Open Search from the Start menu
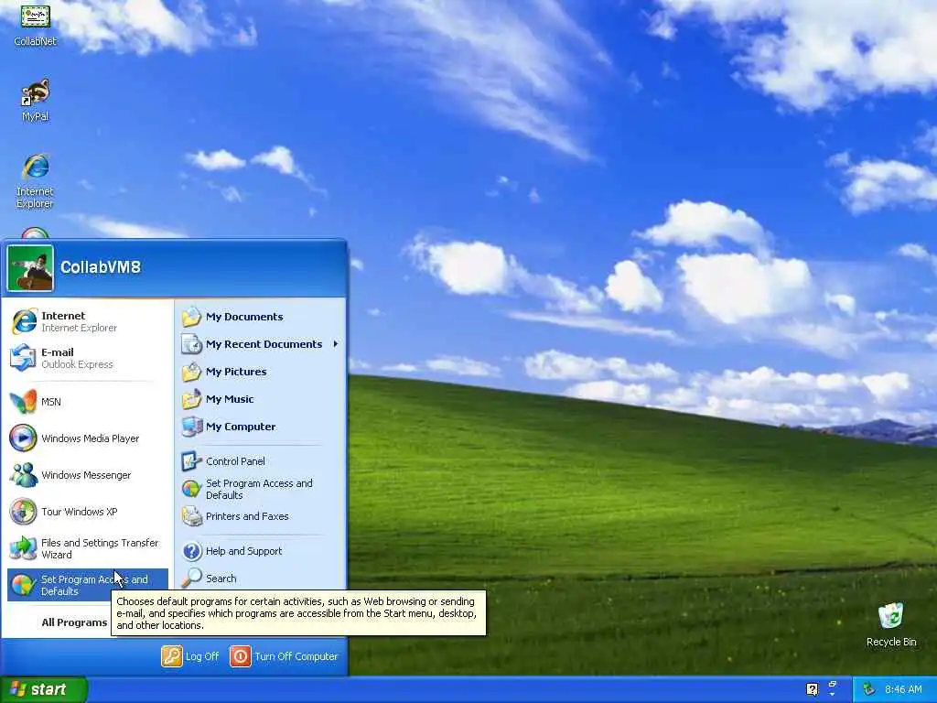Viewport: 937px width, 703px height. click(260, 579)
